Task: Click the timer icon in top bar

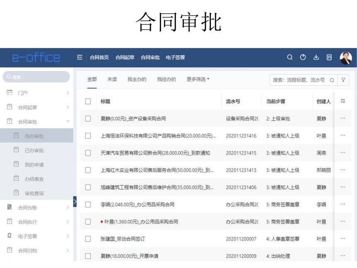Action: 303,57
